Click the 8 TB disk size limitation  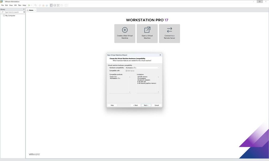142,82
